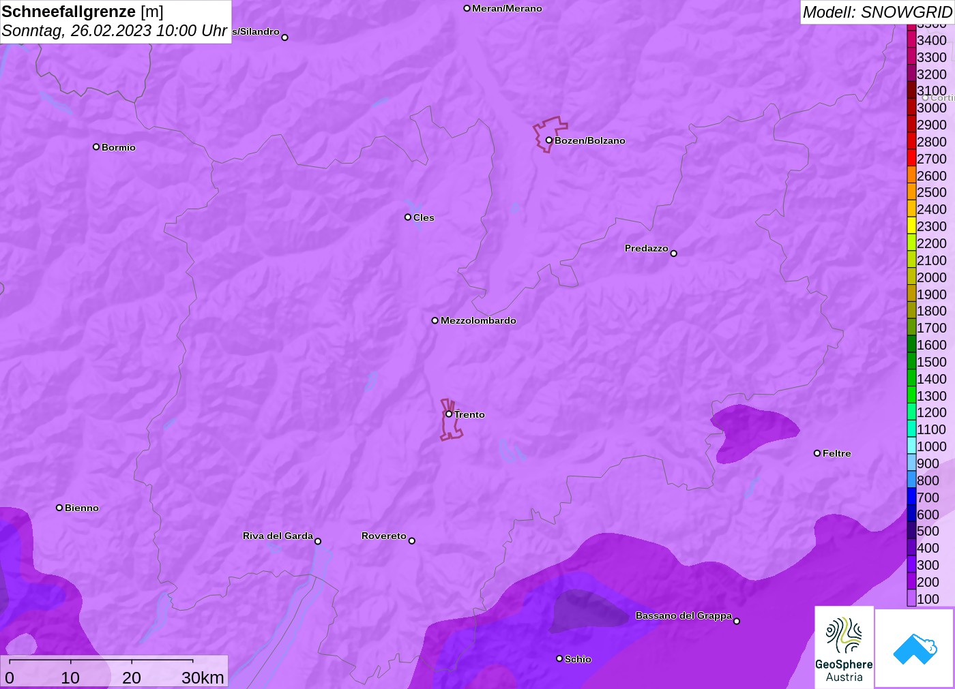Click the Bienno label text

82,508
